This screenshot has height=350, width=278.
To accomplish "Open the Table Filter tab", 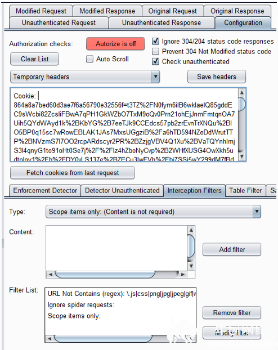I will pyautogui.click(x=245, y=190).
